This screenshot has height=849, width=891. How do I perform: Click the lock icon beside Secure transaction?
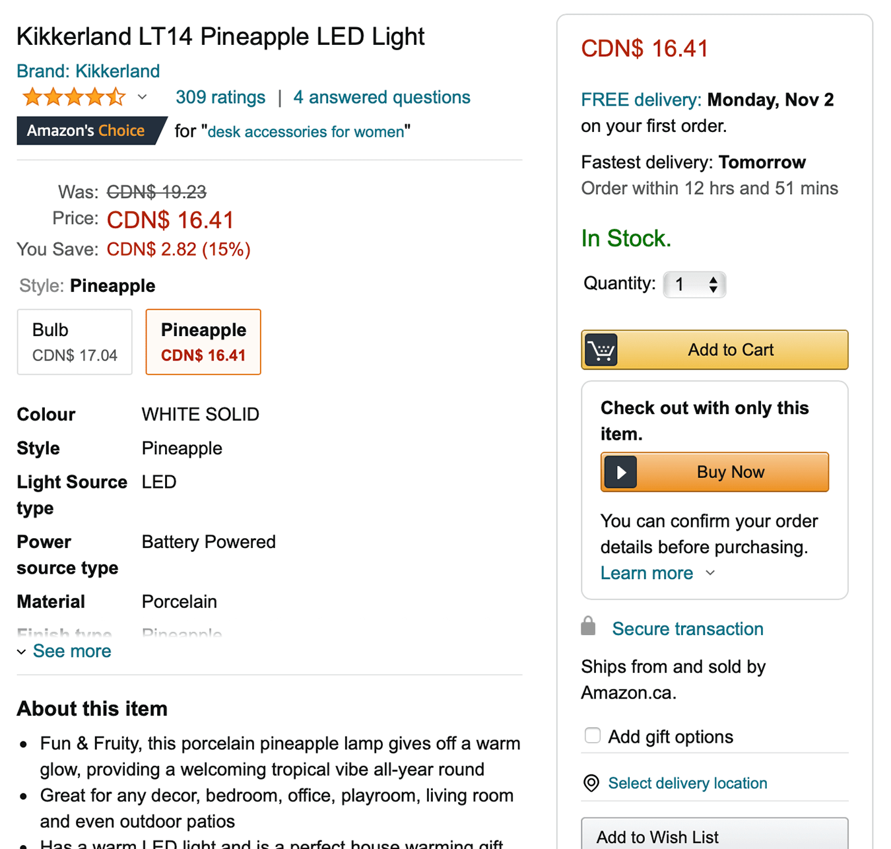pos(588,626)
